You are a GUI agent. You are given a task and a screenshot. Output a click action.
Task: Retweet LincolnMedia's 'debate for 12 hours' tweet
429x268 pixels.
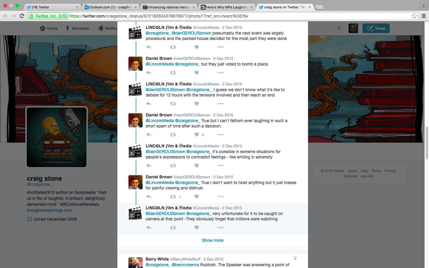173,104
